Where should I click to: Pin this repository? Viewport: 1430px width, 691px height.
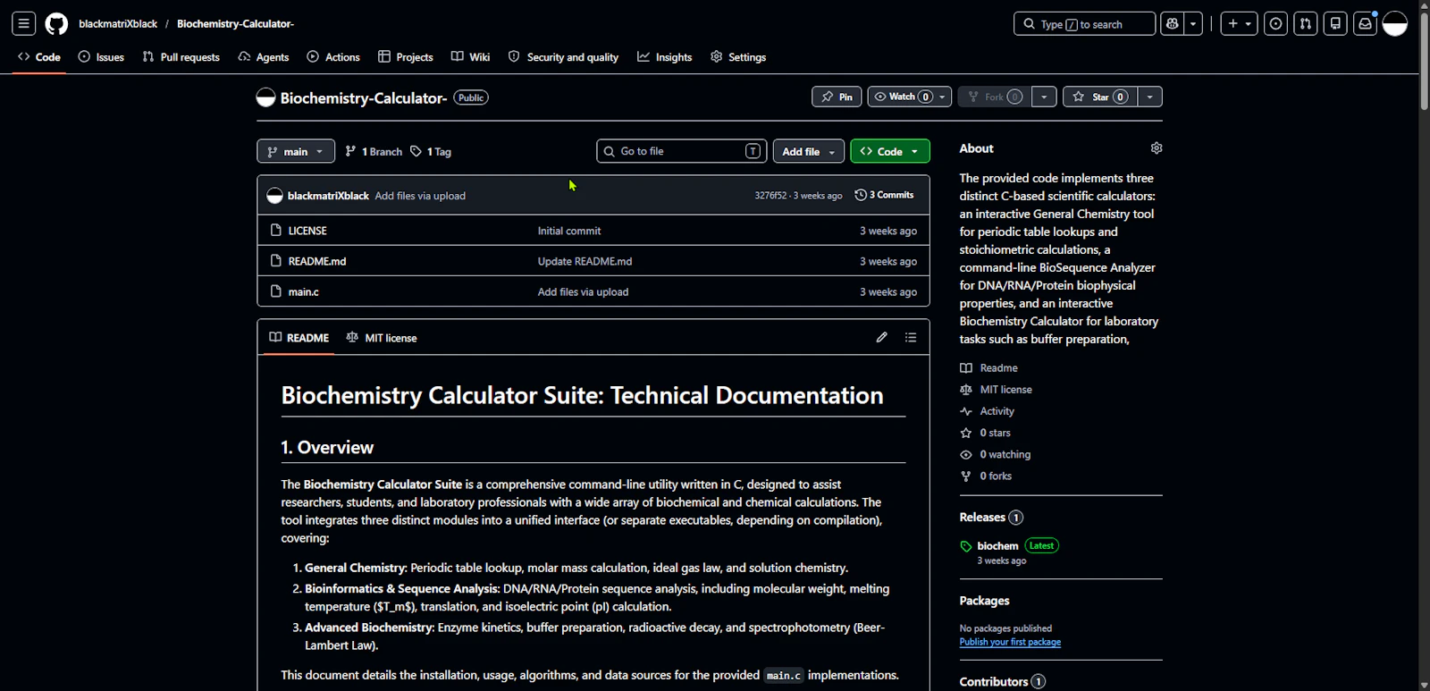click(837, 97)
